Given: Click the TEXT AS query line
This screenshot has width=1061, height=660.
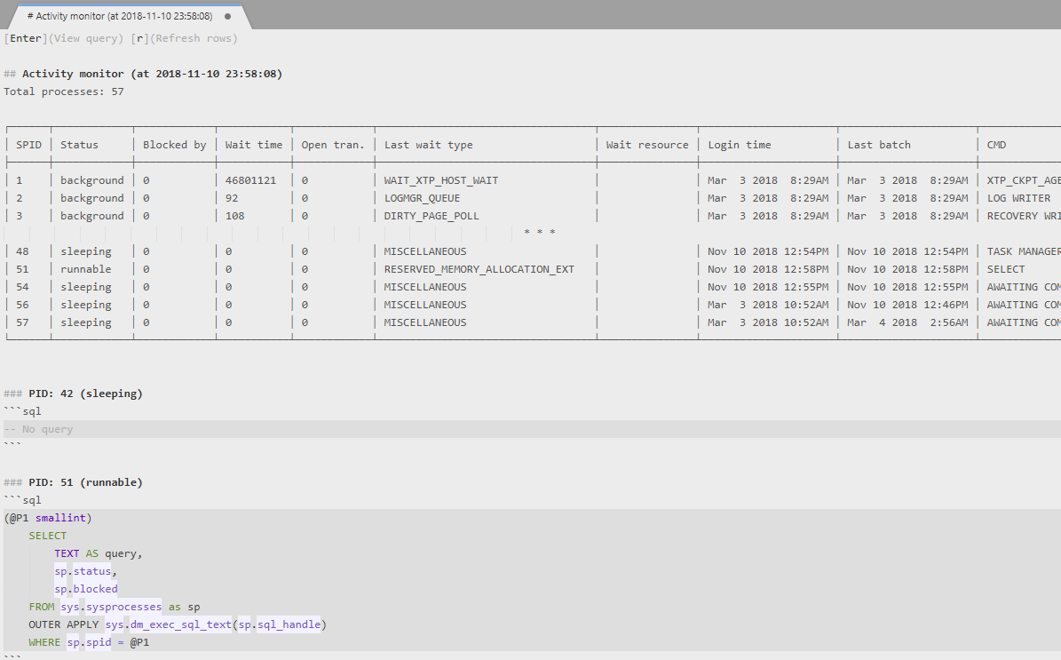Looking at the screenshot, I should (x=99, y=553).
